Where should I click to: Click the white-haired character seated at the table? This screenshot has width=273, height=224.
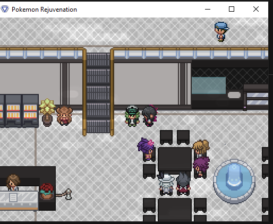(166, 184)
